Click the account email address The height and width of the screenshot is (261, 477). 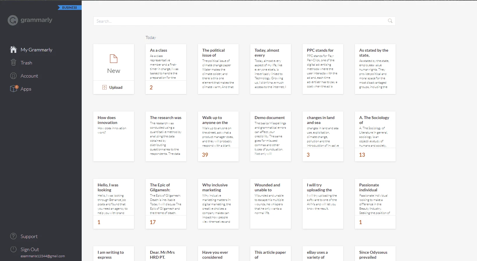(43, 256)
